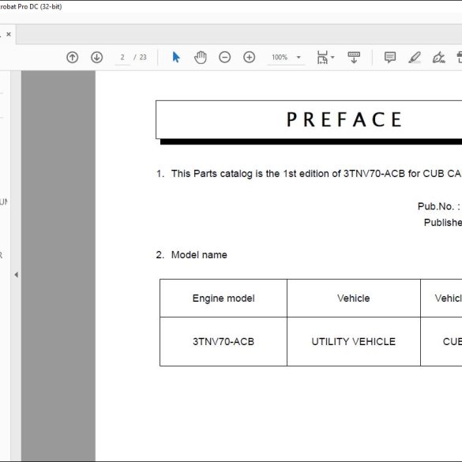Image resolution: width=462 pixels, height=462 pixels.
Task: Go to previous page arrow icon
Action: (x=72, y=57)
